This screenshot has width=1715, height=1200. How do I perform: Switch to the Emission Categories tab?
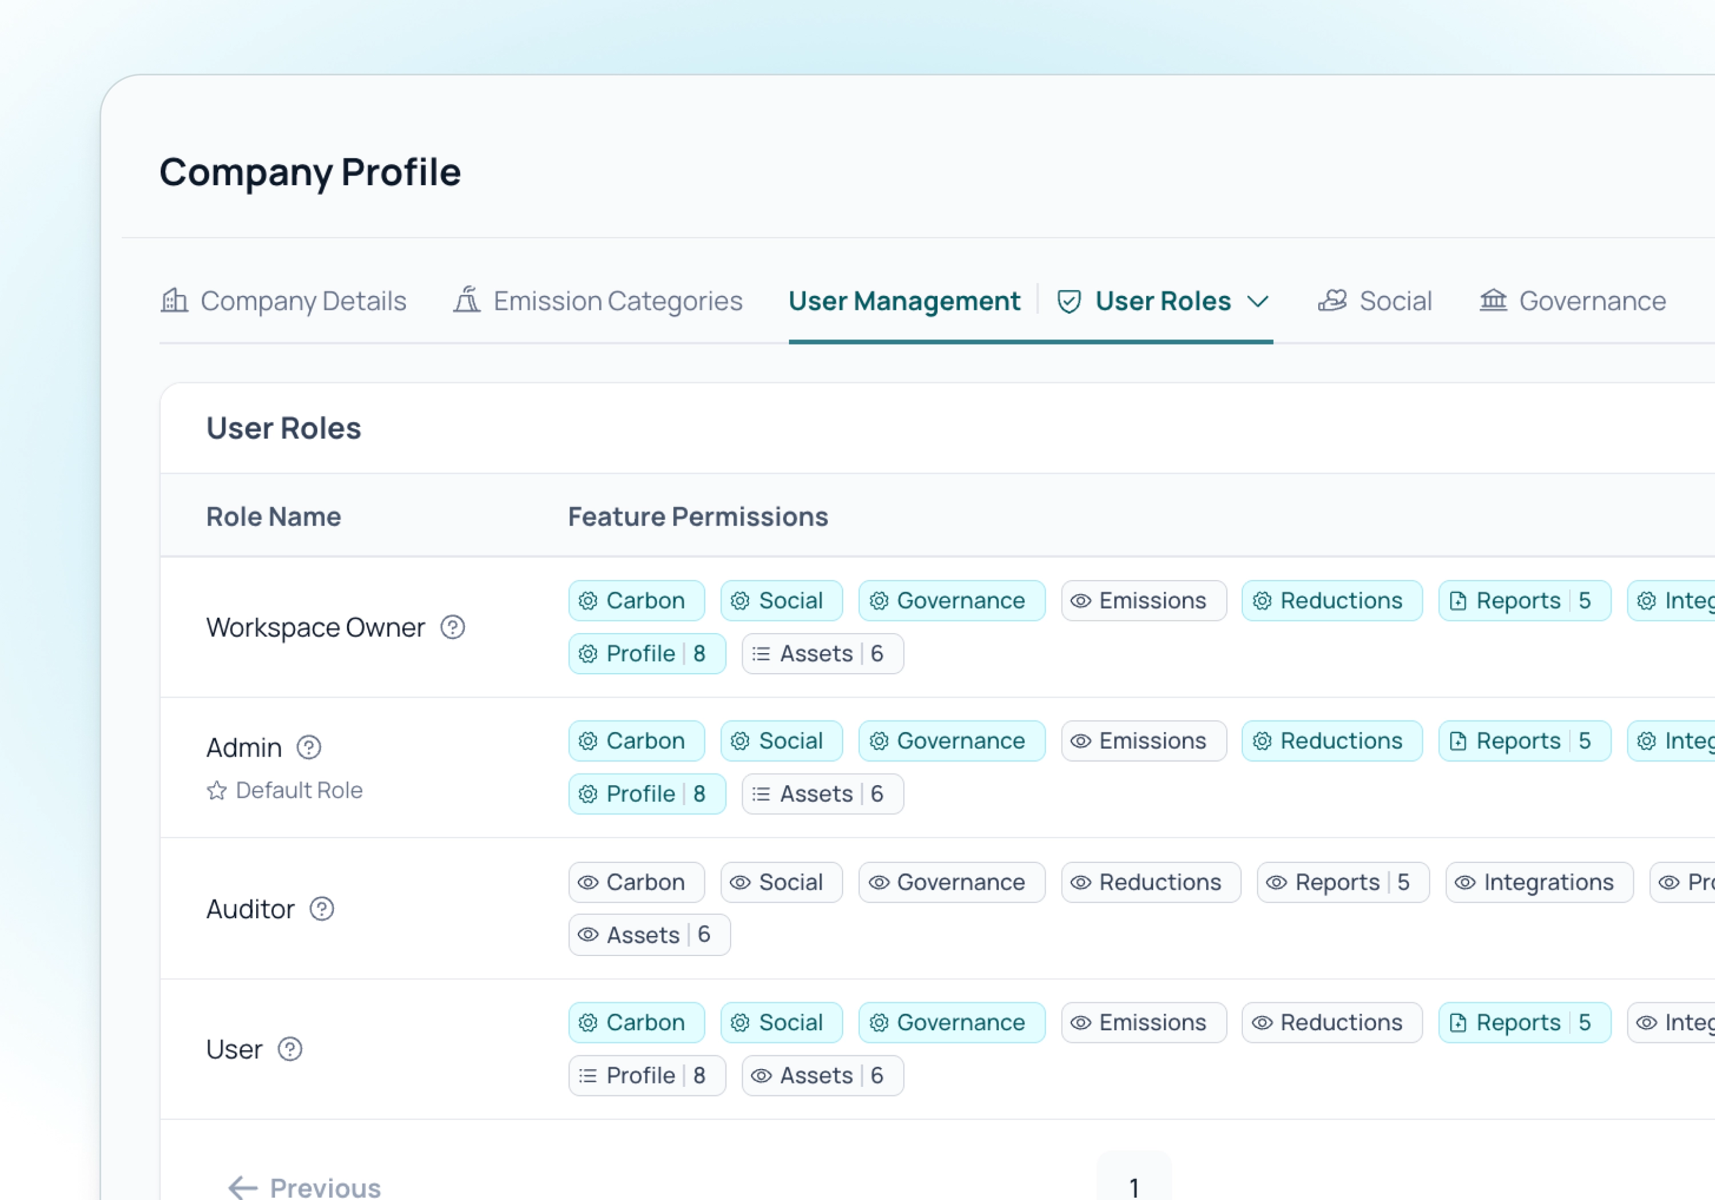[x=599, y=301]
